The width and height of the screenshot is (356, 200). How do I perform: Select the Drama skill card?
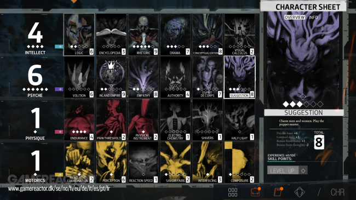(175, 35)
